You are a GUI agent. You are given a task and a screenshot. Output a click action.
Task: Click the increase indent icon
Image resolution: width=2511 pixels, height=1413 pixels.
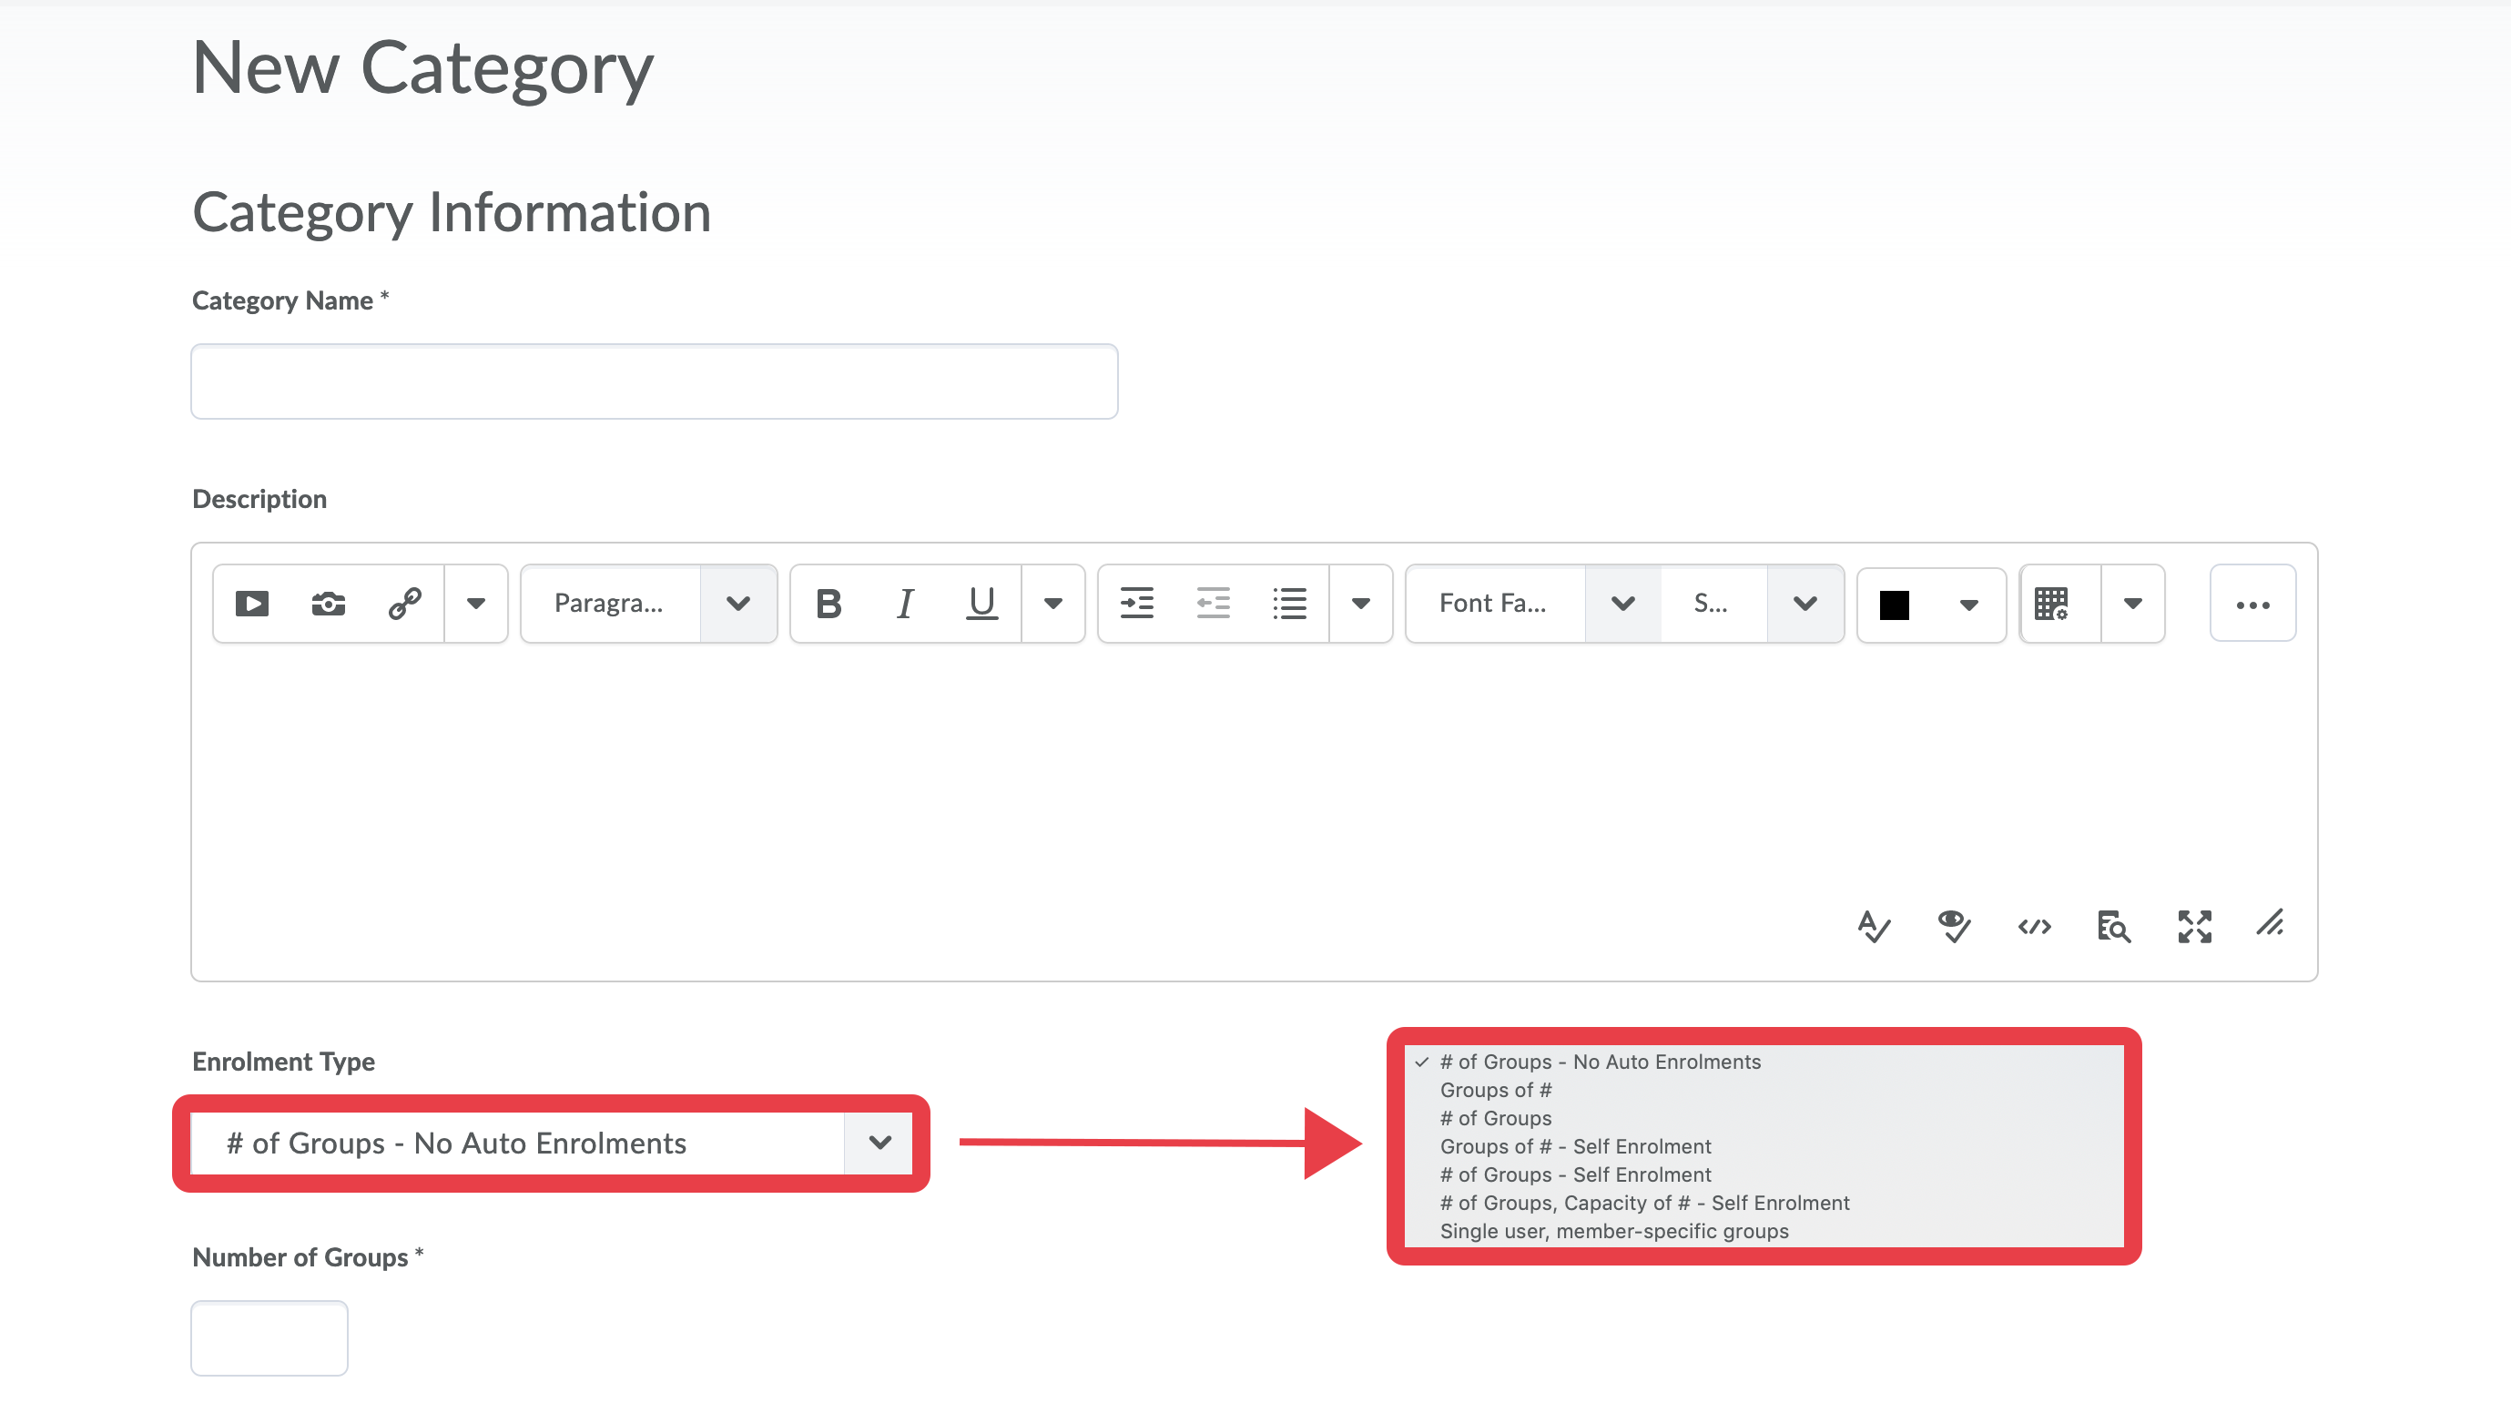click(1136, 604)
